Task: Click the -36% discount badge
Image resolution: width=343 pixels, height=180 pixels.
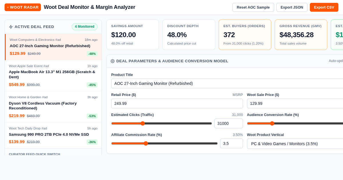Action: coord(92,142)
